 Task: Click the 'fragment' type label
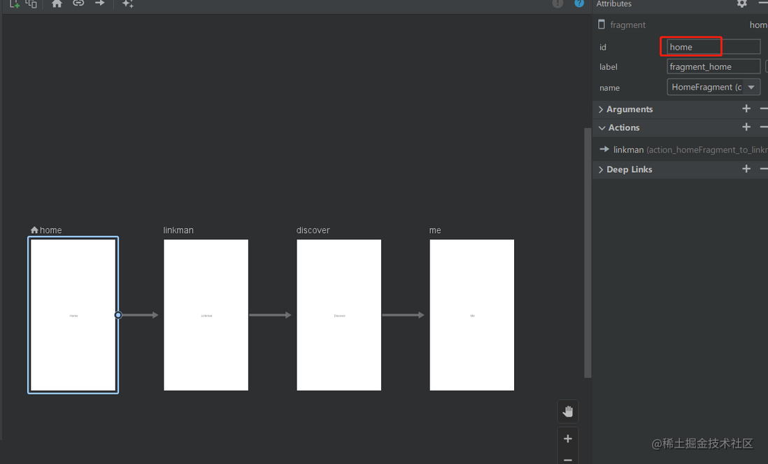[627, 25]
